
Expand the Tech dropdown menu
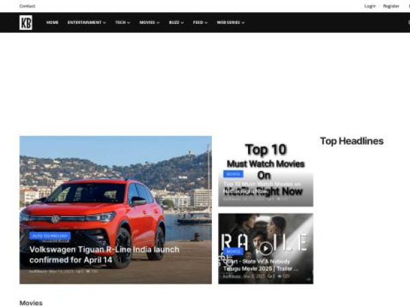[x=122, y=23]
